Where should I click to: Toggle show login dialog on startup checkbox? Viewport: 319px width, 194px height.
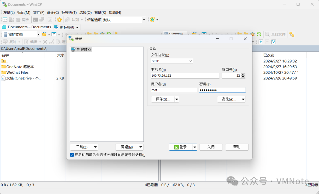[72, 155]
